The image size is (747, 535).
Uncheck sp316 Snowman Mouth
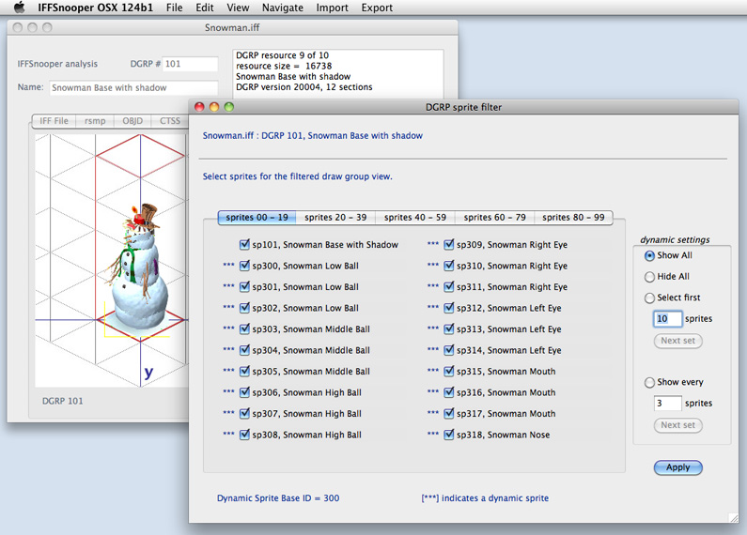point(449,392)
